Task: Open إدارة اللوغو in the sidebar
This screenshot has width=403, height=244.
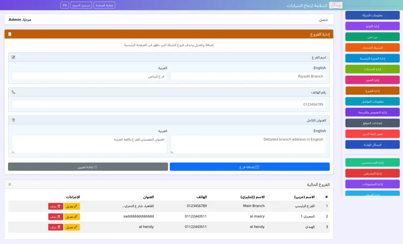Action: click(x=372, y=26)
